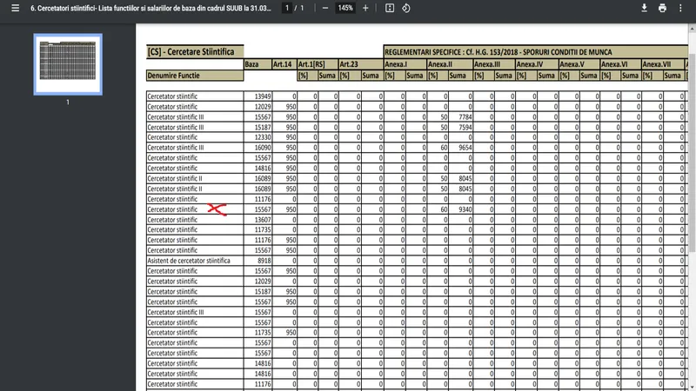Rotate the document counterclockwise
The width and height of the screenshot is (696, 391).
[406, 8]
